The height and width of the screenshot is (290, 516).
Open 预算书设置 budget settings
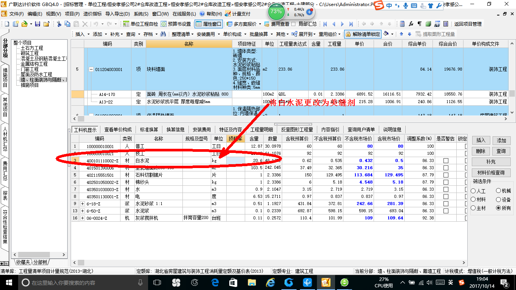[176, 24]
